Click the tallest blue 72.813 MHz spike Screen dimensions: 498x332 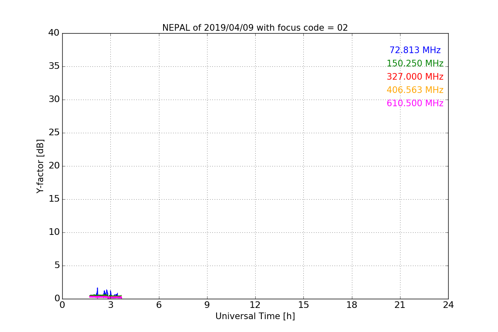(98, 290)
